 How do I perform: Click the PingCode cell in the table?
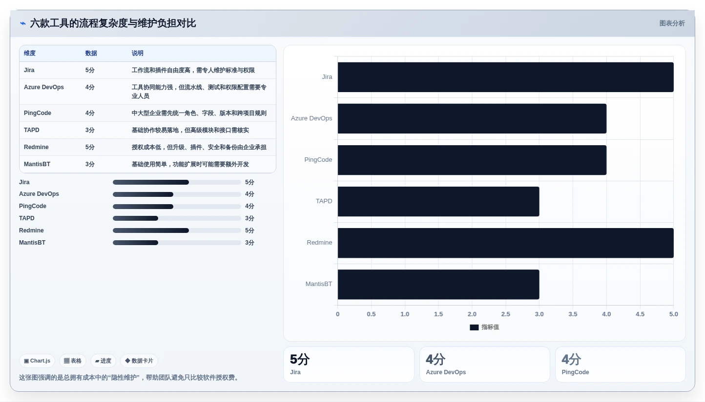[x=38, y=113]
